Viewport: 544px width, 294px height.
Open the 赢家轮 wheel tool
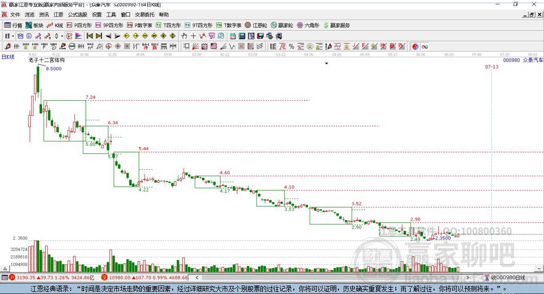pos(282,25)
